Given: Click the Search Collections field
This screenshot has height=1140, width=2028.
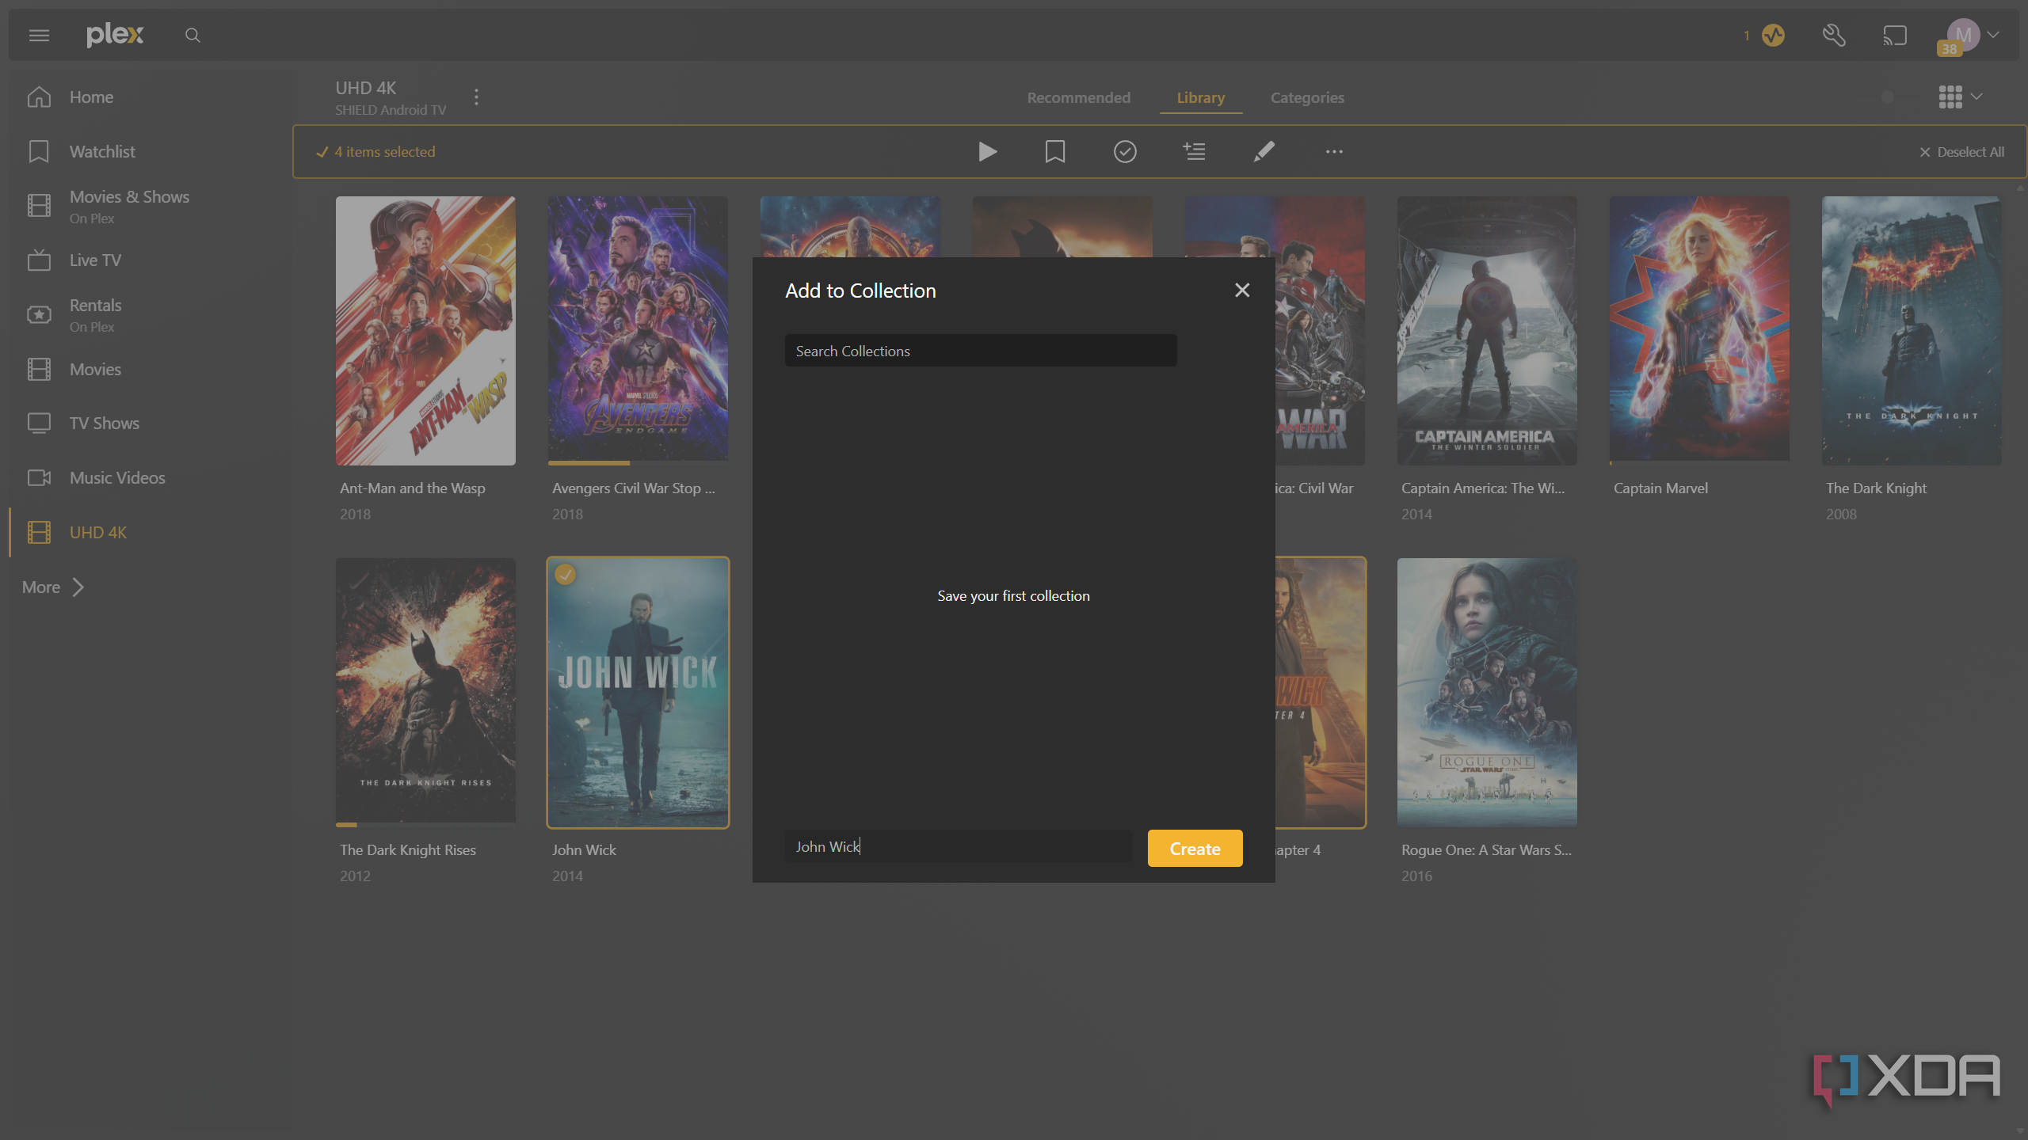Looking at the screenshot, I should point(981,351).
